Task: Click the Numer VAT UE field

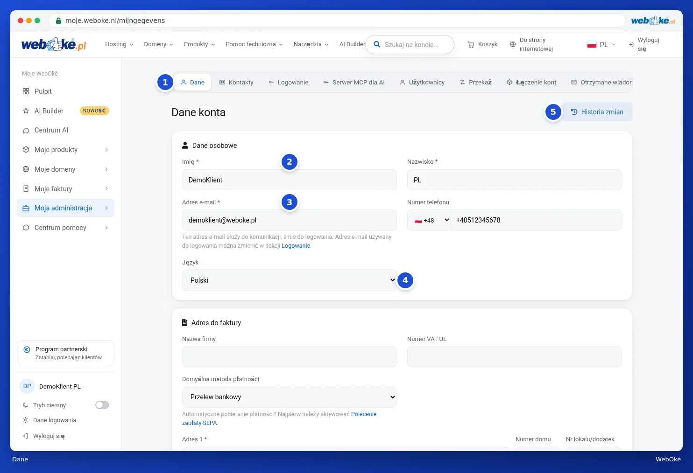Action: (514, 357)
